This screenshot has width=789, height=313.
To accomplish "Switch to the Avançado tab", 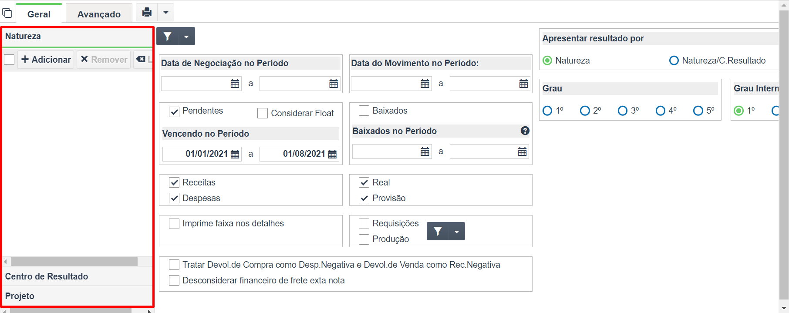I will tap(99, 14).
